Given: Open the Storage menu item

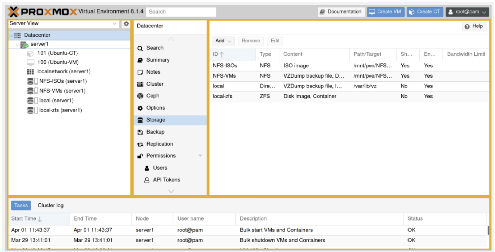Looking at the screenshot, I should point(170,120).
